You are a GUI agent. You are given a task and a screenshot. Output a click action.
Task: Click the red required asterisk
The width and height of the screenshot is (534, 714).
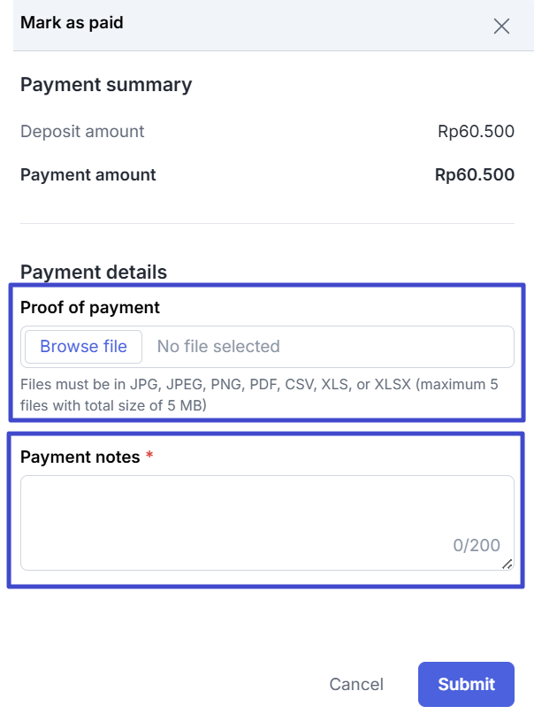149,457
